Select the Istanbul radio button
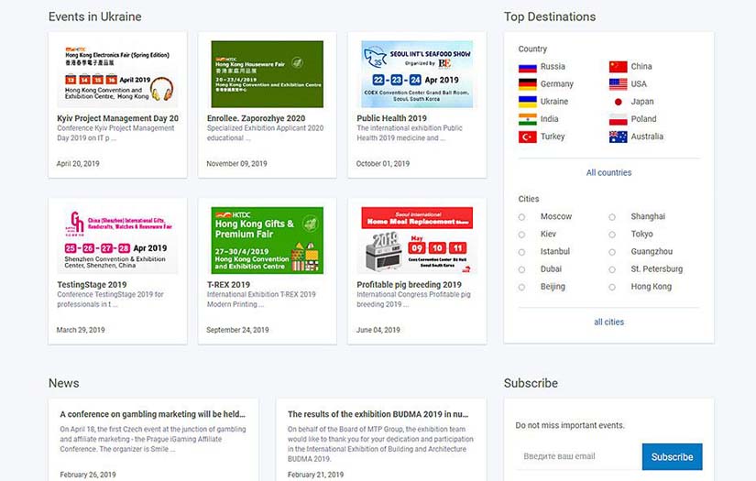Screen dimensions: 756x481 point(521,252)
